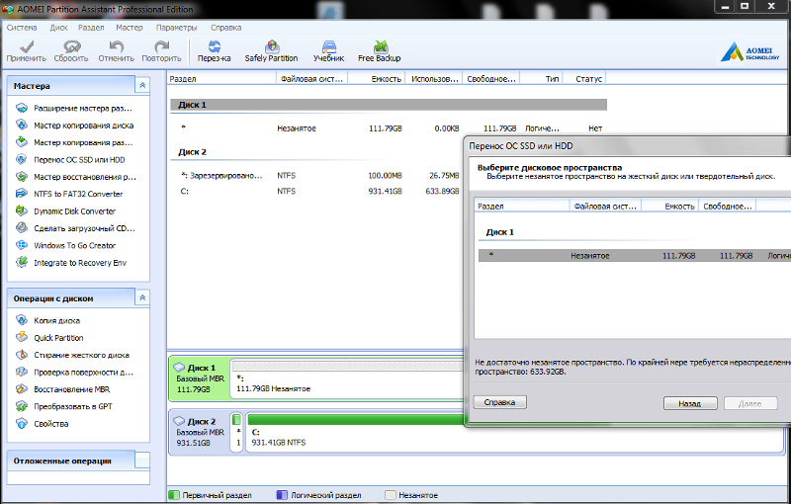Screen dimensions: 791x504
Task: Launch Перенос ОС SSD или HDD wizard in sidebar
Action: click(x=70, y=160)
